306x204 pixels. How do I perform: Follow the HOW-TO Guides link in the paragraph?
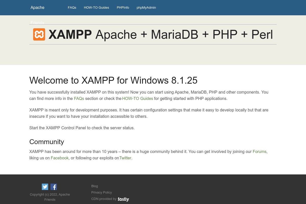click(x=138, y=98)
